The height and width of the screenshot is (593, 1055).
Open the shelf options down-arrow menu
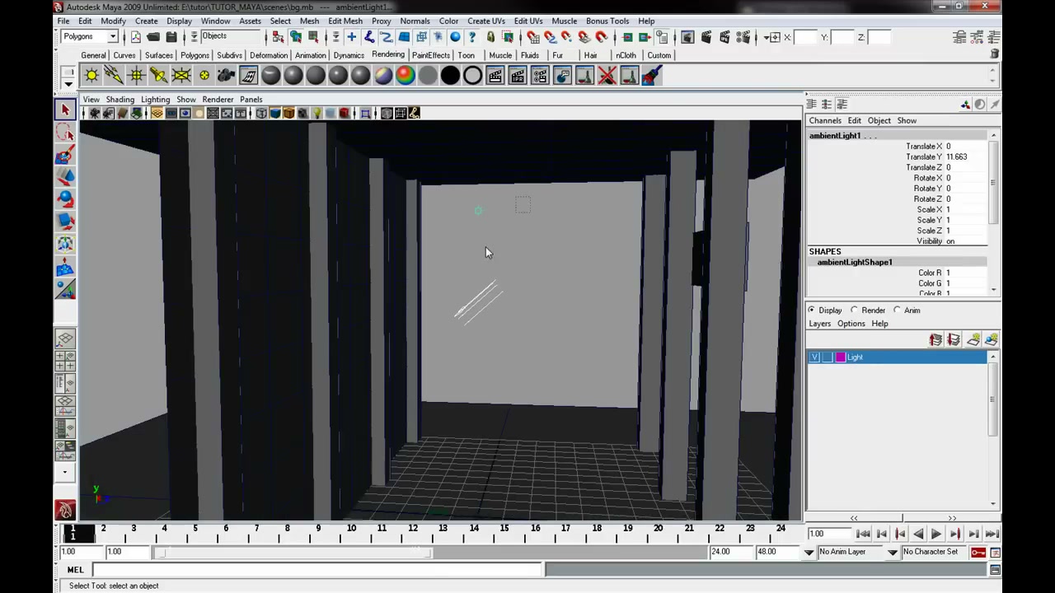[x=68, y=83]
